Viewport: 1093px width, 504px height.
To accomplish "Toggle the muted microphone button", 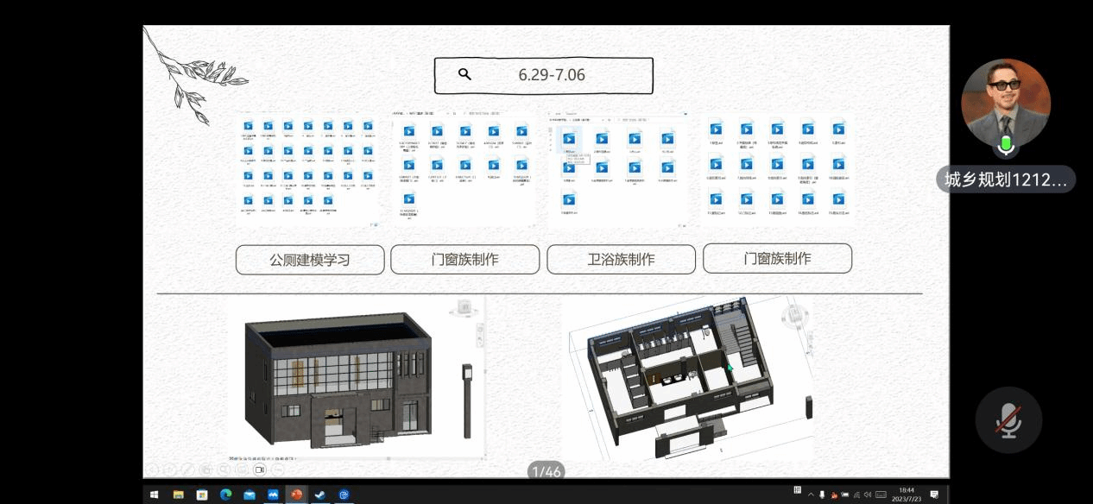I will (1008, 420).
